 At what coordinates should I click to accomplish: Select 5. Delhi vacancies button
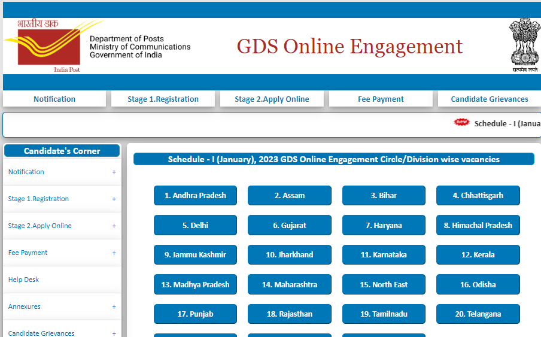pyautogui.click(x=195, y=225)
